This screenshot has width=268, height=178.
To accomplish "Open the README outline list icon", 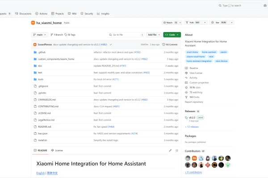I will click(177, 150).
